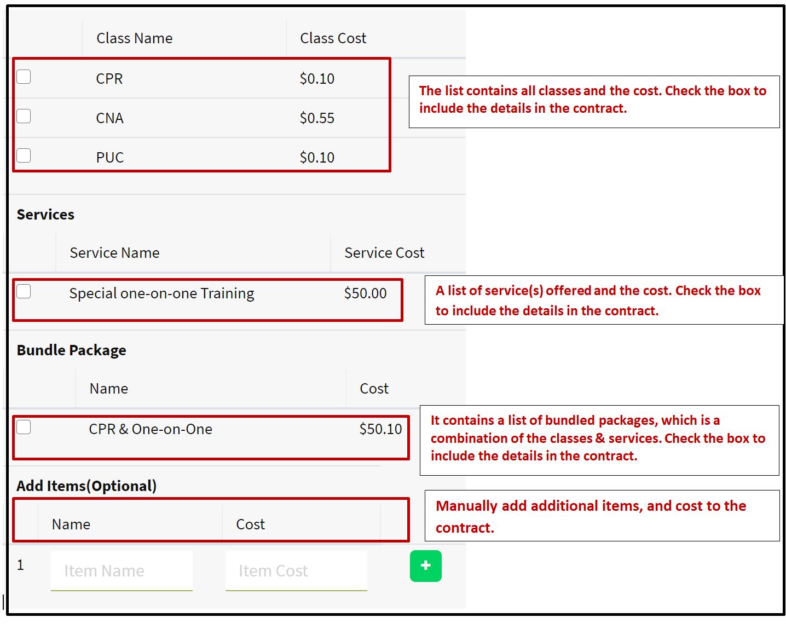Click the green plus add-item button
Screen dimensions: 786x629
point(425,565)
